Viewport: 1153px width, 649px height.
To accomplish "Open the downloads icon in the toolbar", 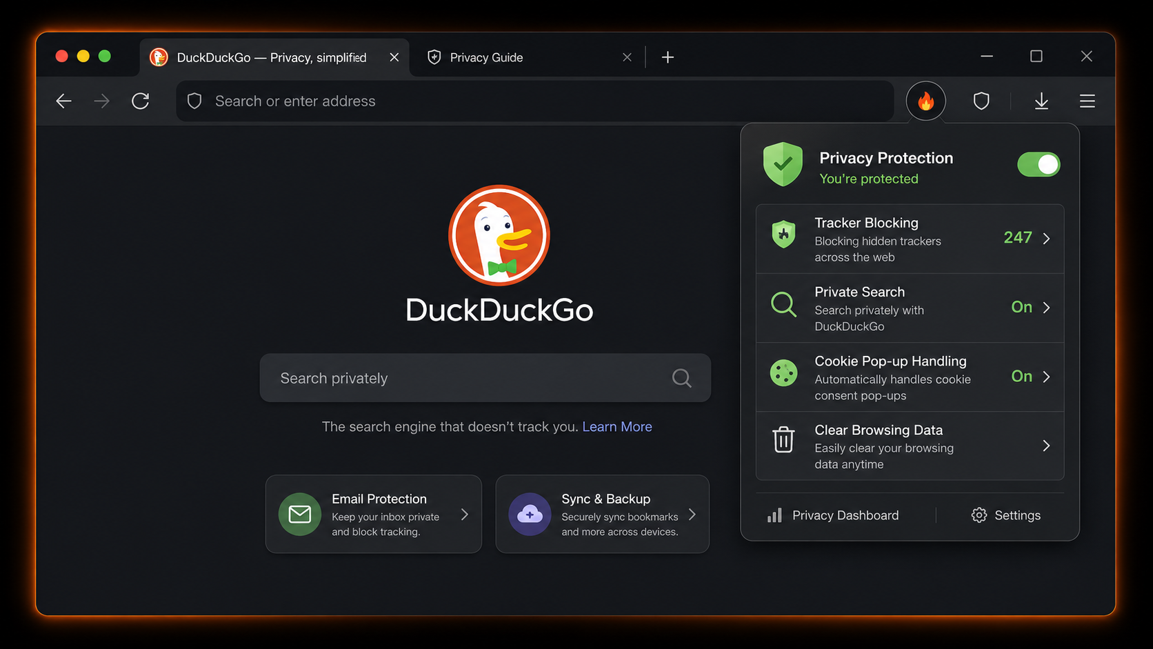I will [x=1041, y=101].
